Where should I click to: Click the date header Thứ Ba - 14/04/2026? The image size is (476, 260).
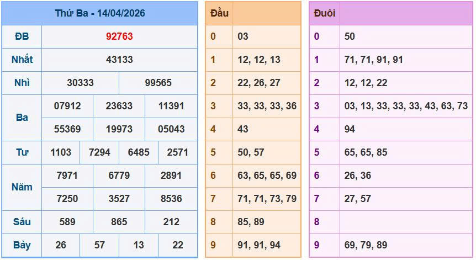pyautogui.click(x=99, y=13)
